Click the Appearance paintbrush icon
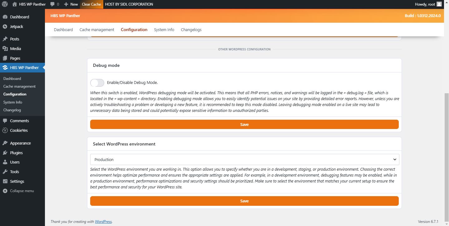 coord(5,143)
